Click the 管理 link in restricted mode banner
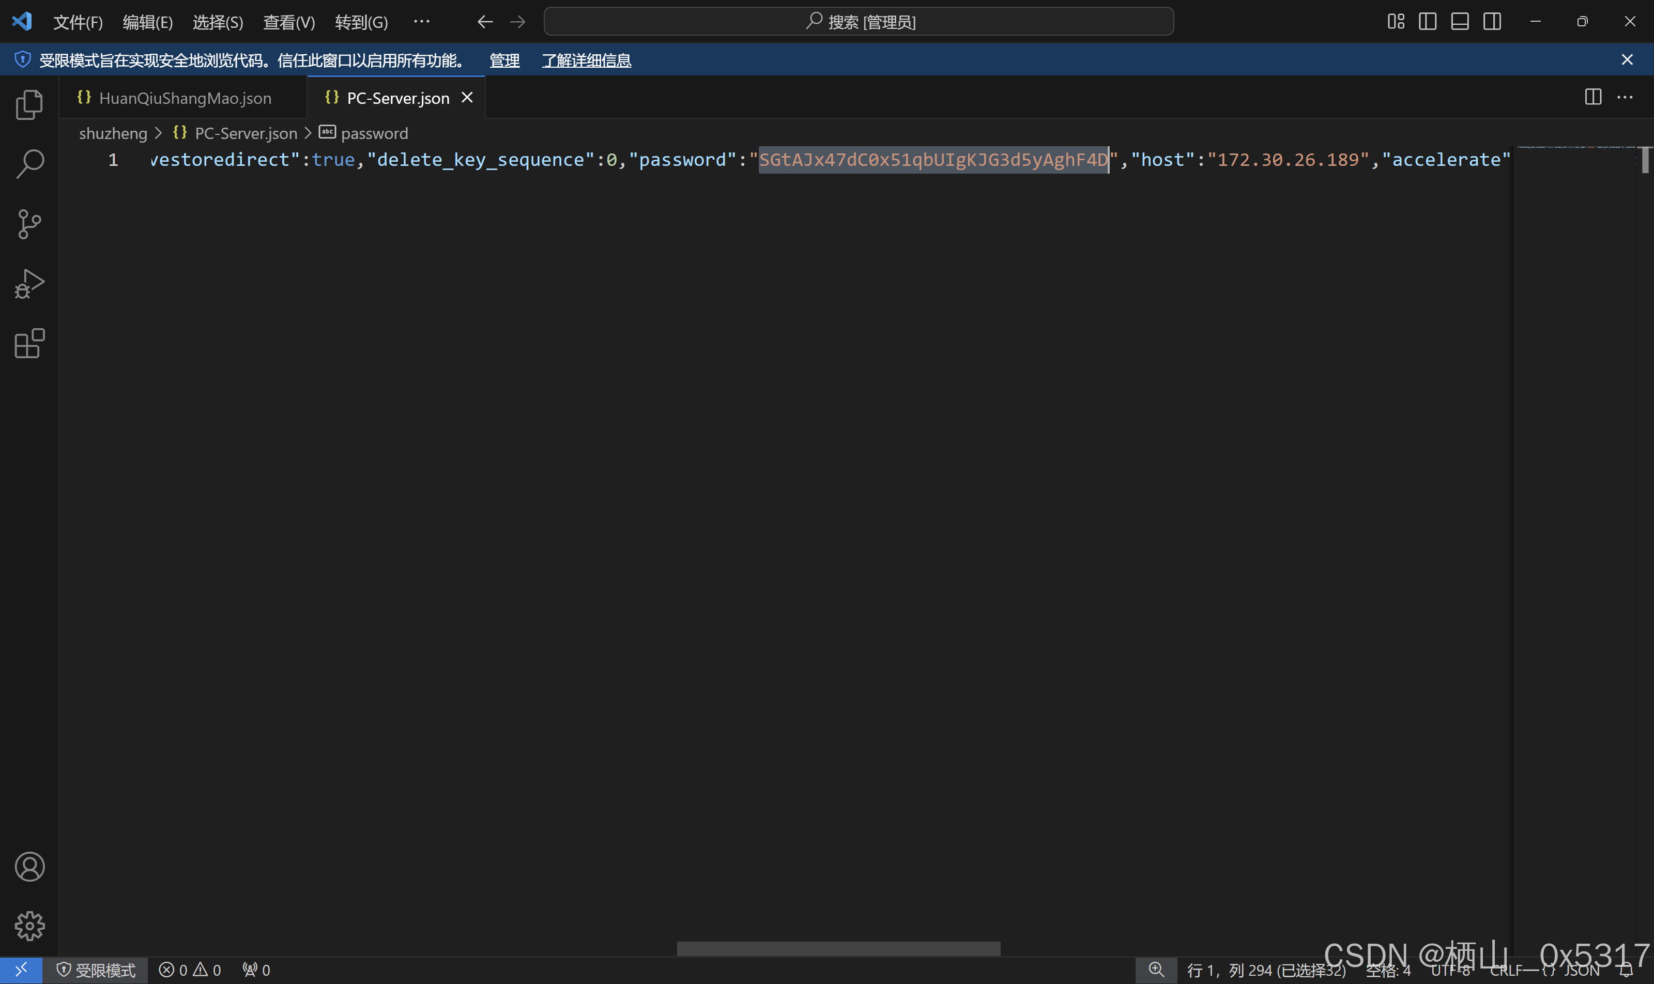1654x984 pixels. click(504, 60)
